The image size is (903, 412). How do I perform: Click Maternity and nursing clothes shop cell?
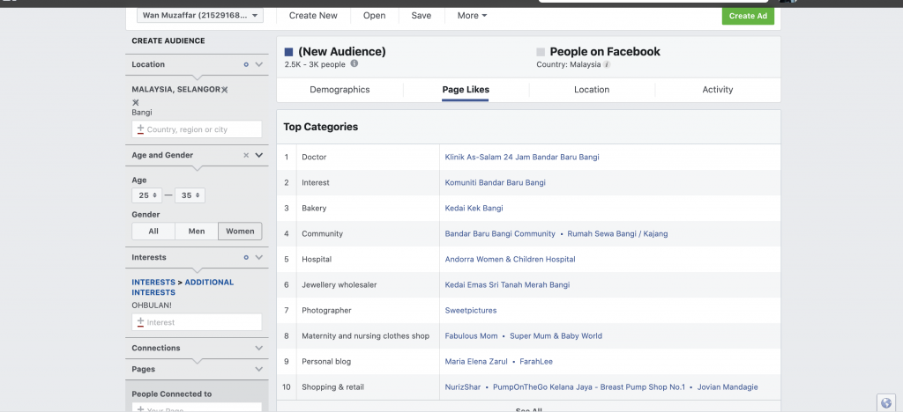point(368,336)
